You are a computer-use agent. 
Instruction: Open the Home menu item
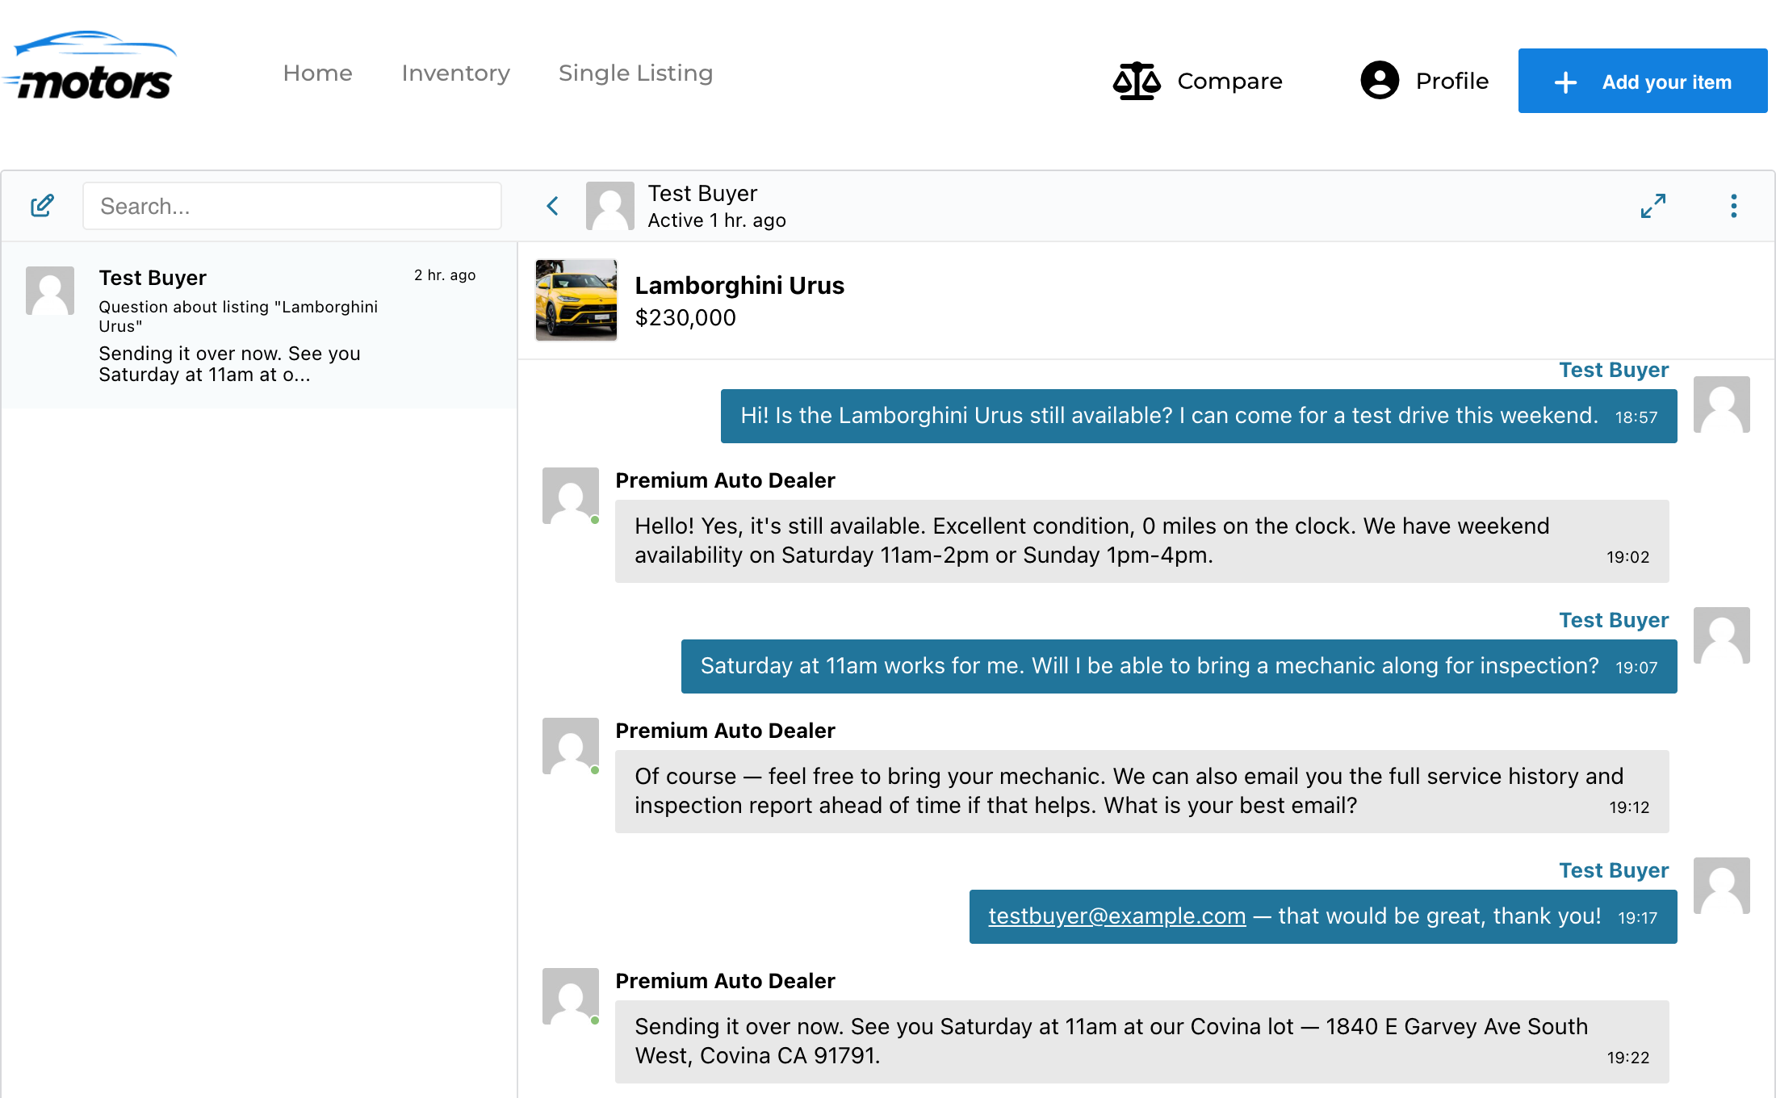click(317, 73)
